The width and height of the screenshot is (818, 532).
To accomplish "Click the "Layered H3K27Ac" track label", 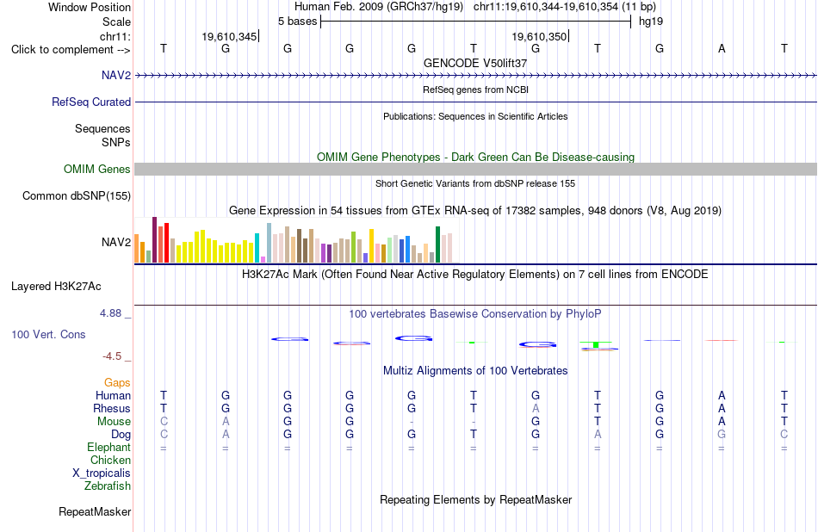I will [x=56, y=287].
